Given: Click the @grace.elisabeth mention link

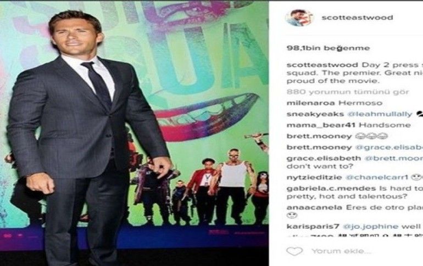Looking at the screenshot, I should point(389,148).
